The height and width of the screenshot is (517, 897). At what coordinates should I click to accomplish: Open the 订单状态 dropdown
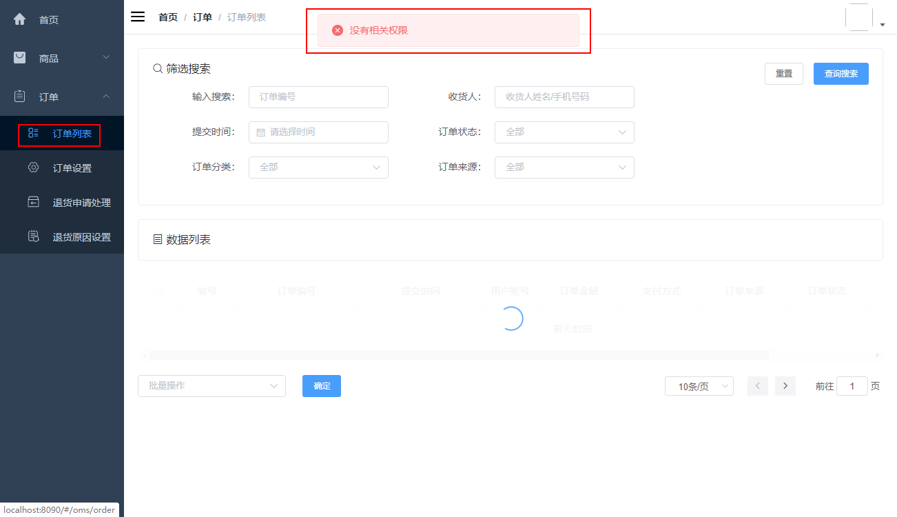[x=564, y=132]
